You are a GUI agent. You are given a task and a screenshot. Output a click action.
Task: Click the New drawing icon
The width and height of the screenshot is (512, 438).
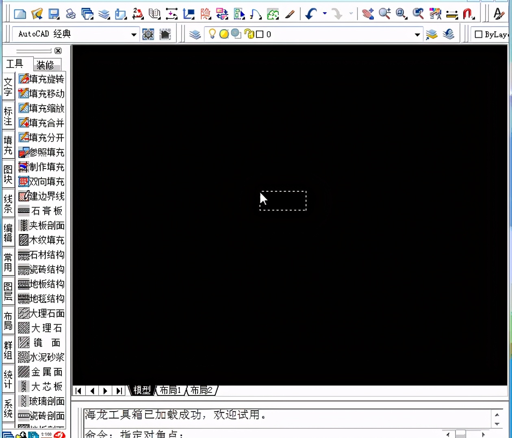(x=20, y=14)
